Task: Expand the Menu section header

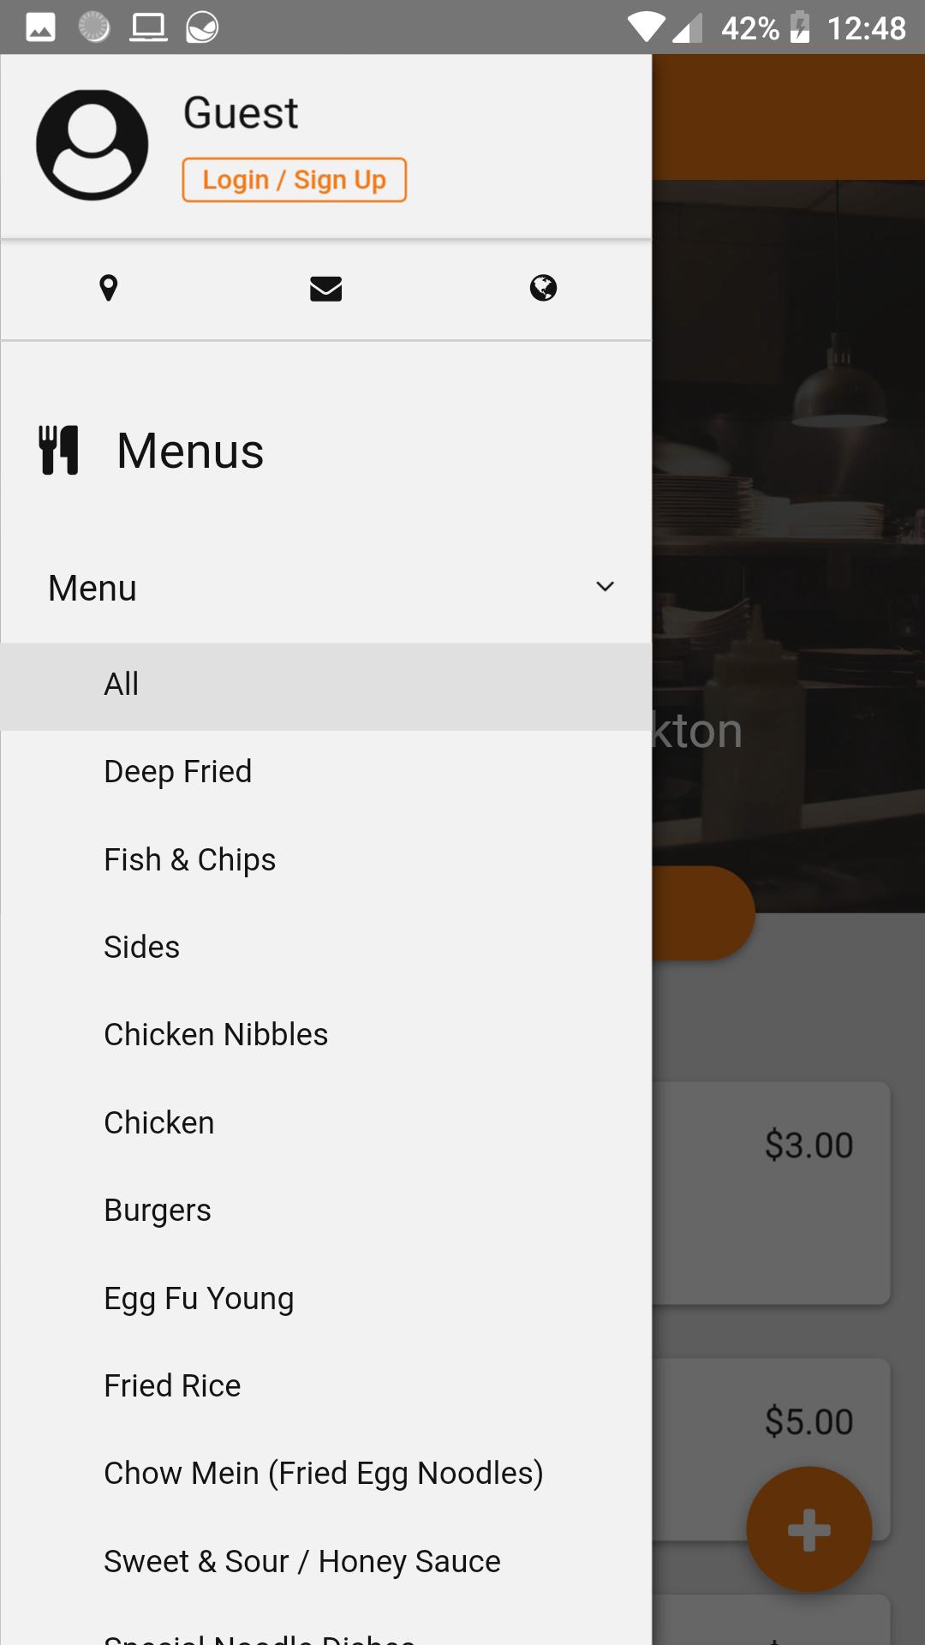Action: (325, 588)
